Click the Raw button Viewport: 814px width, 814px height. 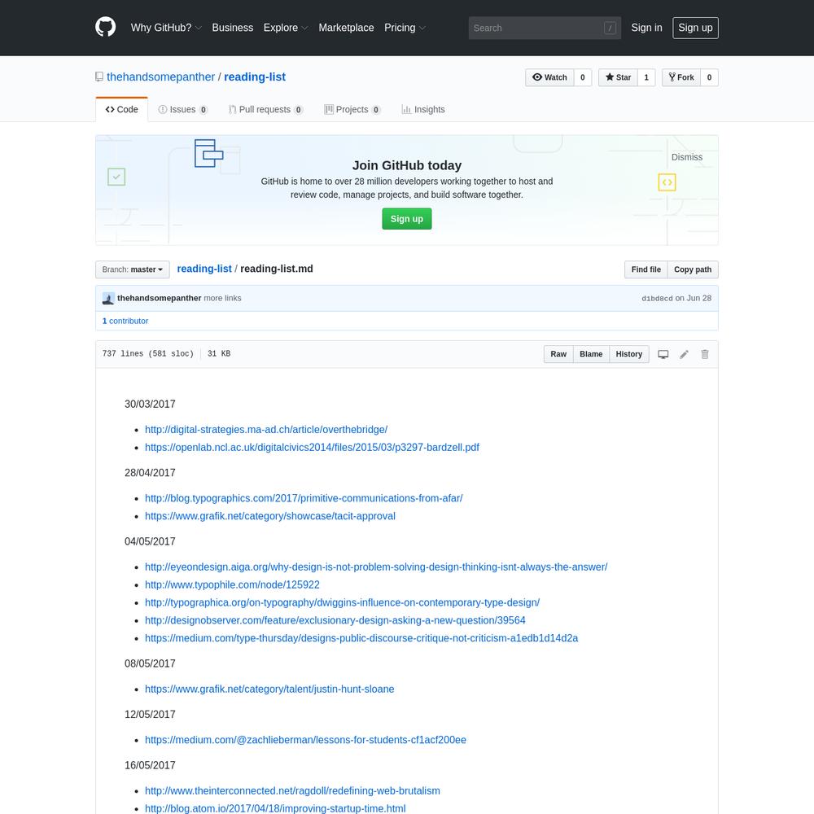pyautogui.click(x=558, y=354)
